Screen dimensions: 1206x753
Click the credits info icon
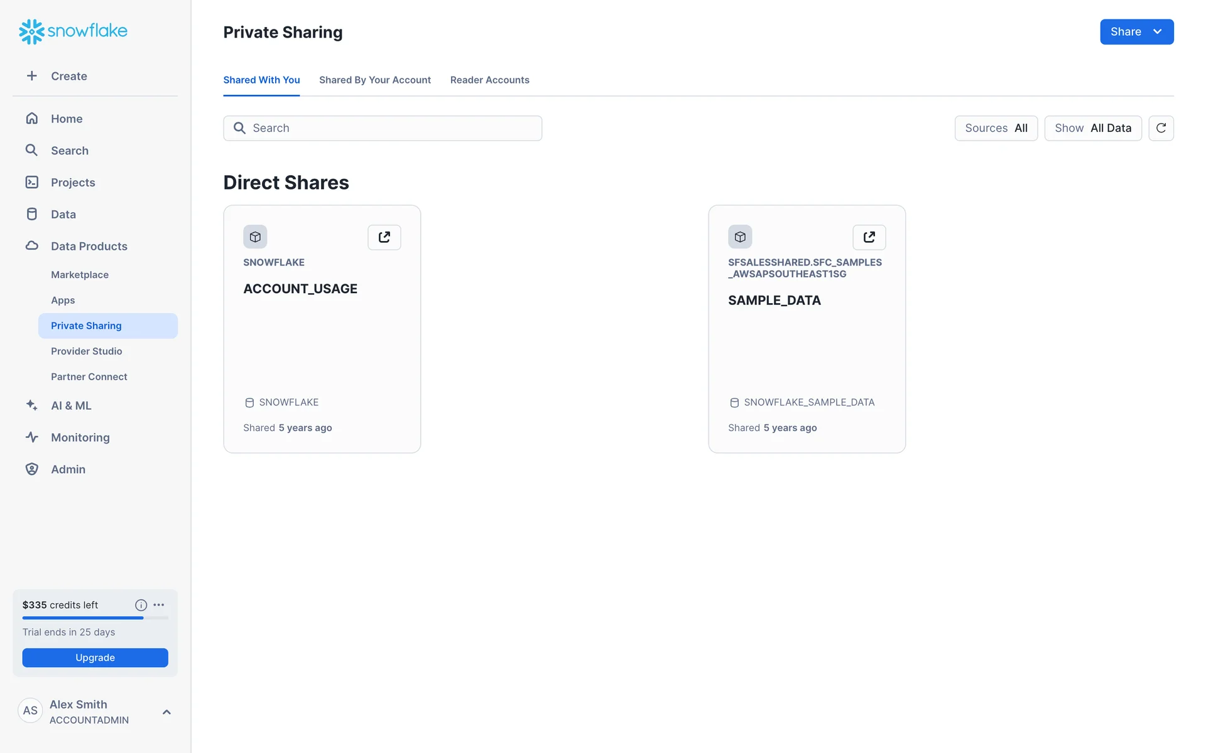[x=141, y=605]
